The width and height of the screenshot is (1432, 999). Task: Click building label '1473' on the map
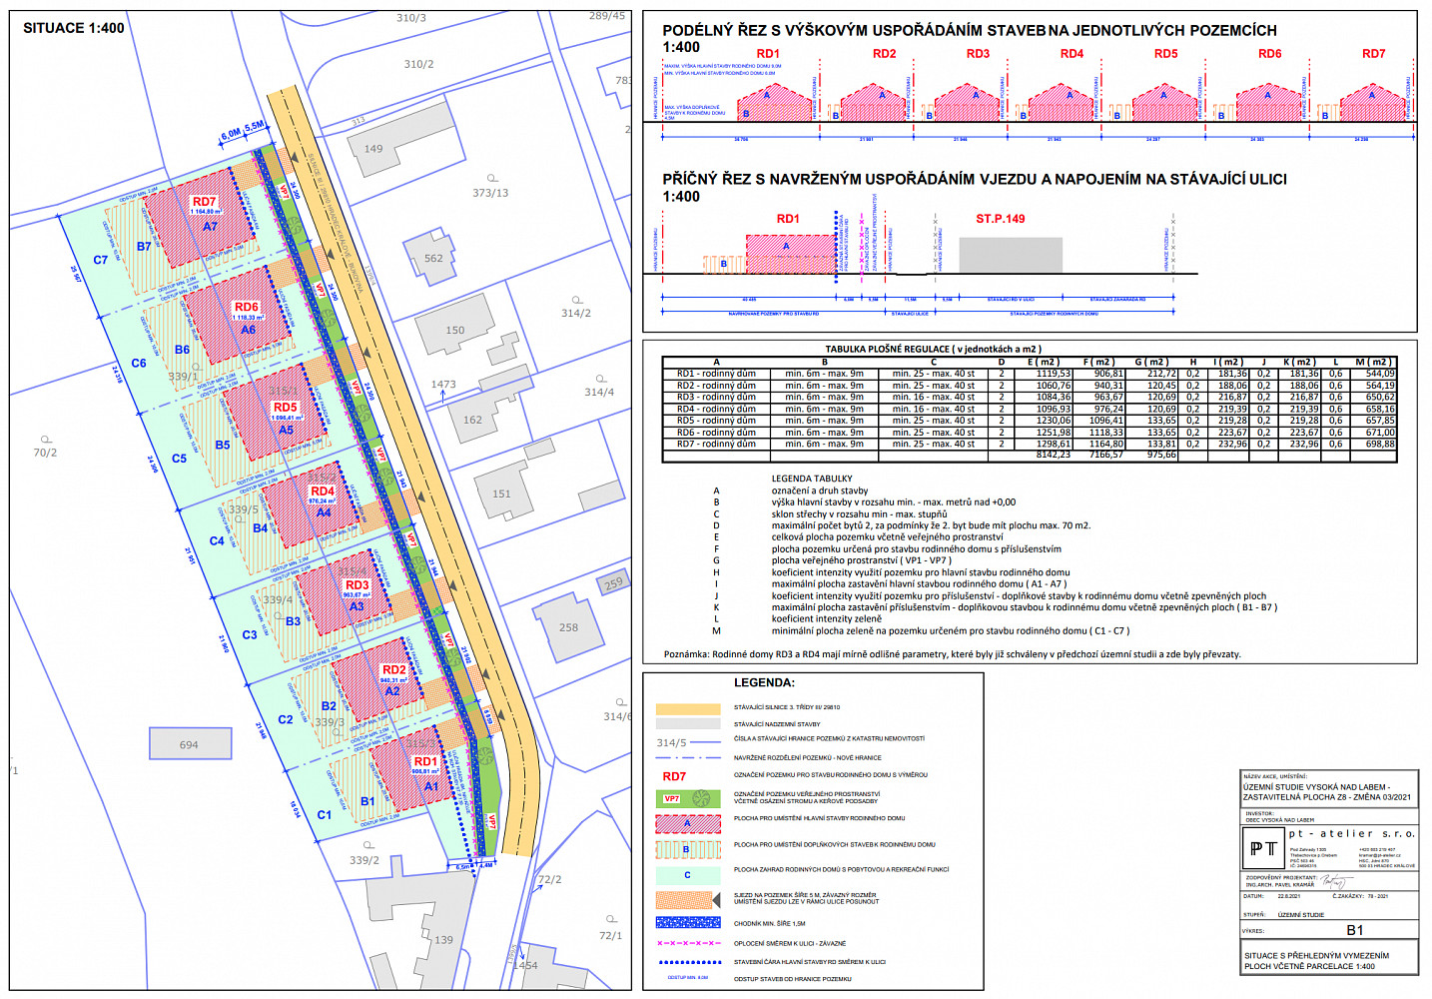pos(443,384)
